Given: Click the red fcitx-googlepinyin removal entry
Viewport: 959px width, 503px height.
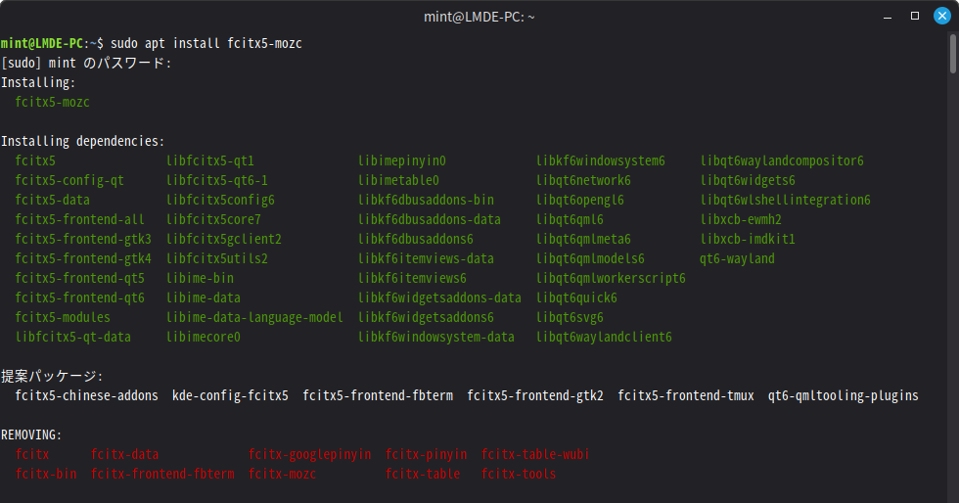Looking at the screenshot, I should pyautogui.click(x=309, y=454).
